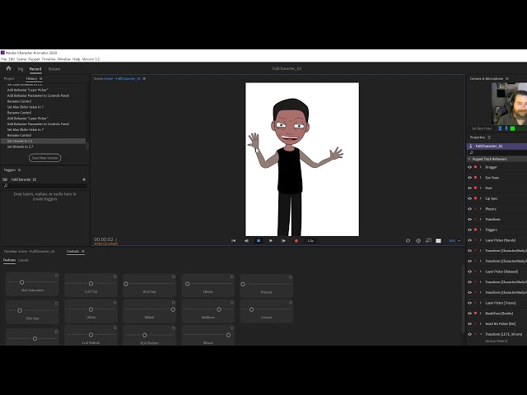Go to the start of the scene

point(234,241)
